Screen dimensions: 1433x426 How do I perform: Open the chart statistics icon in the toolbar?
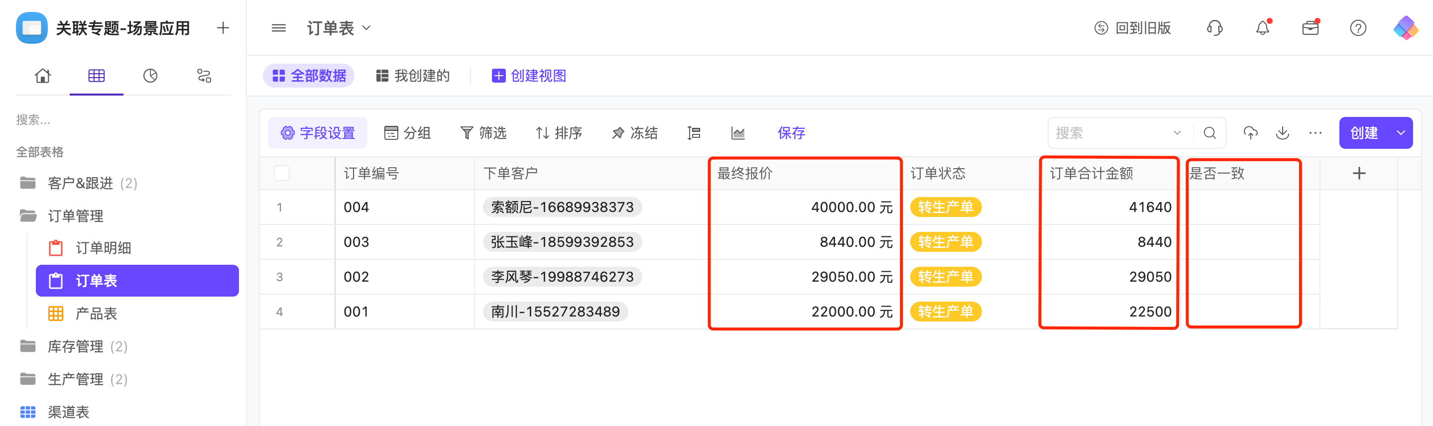(x=737, y=133)
